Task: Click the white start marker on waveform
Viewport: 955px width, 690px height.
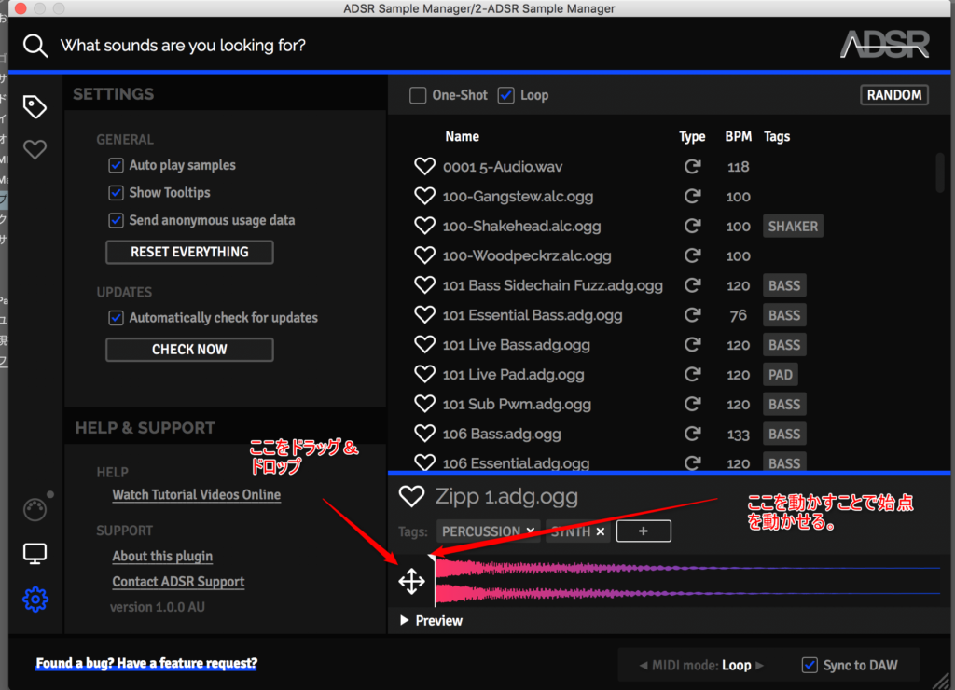Action: pyautogui.click(x=433, y=559)
